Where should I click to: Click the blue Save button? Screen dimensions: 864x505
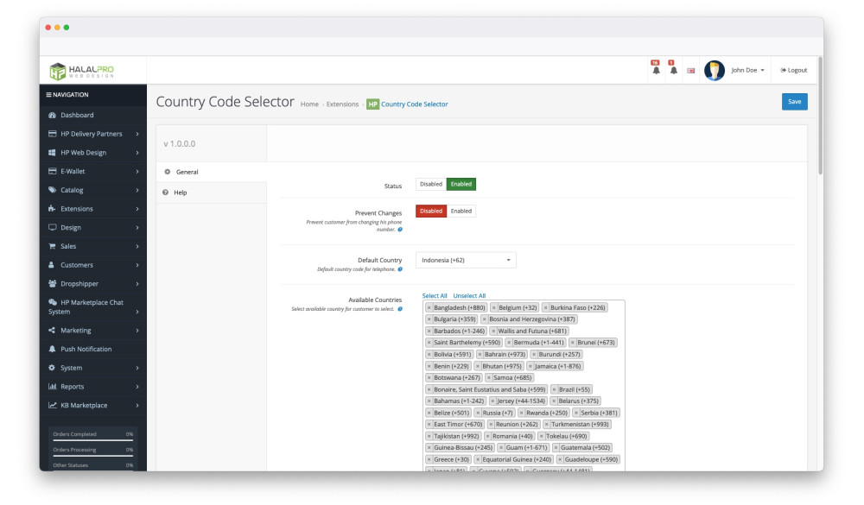794,102
